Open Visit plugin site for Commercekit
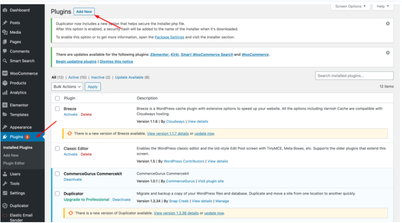 pos(211,181)
